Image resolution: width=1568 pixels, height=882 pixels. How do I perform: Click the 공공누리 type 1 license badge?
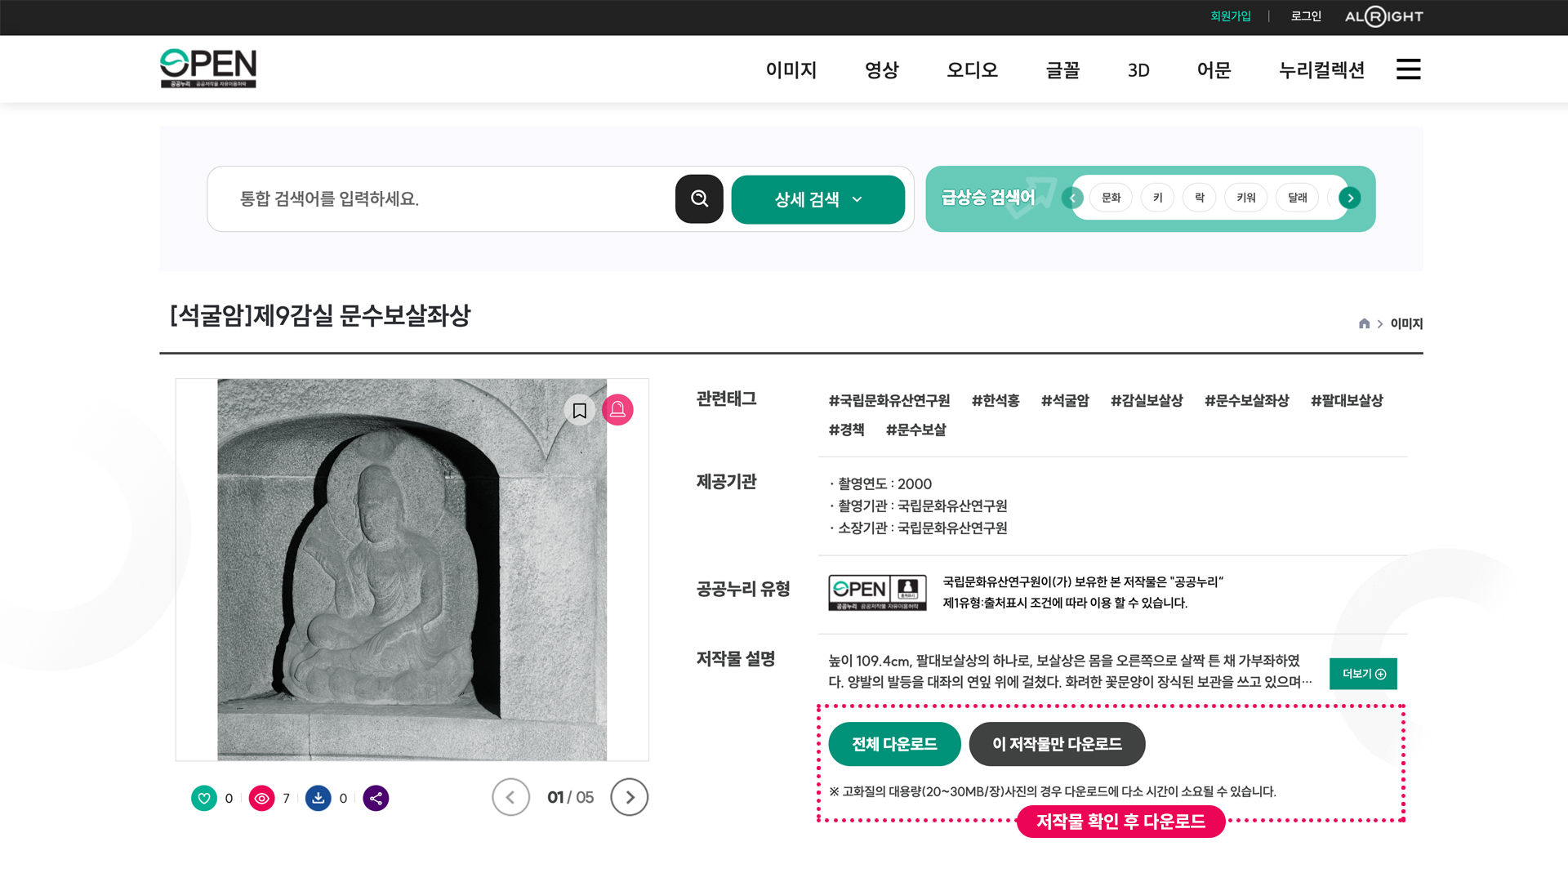click(x=877, y=592)
